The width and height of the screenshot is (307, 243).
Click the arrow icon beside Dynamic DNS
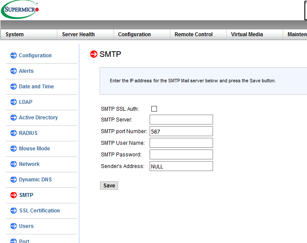pos(13,179)
